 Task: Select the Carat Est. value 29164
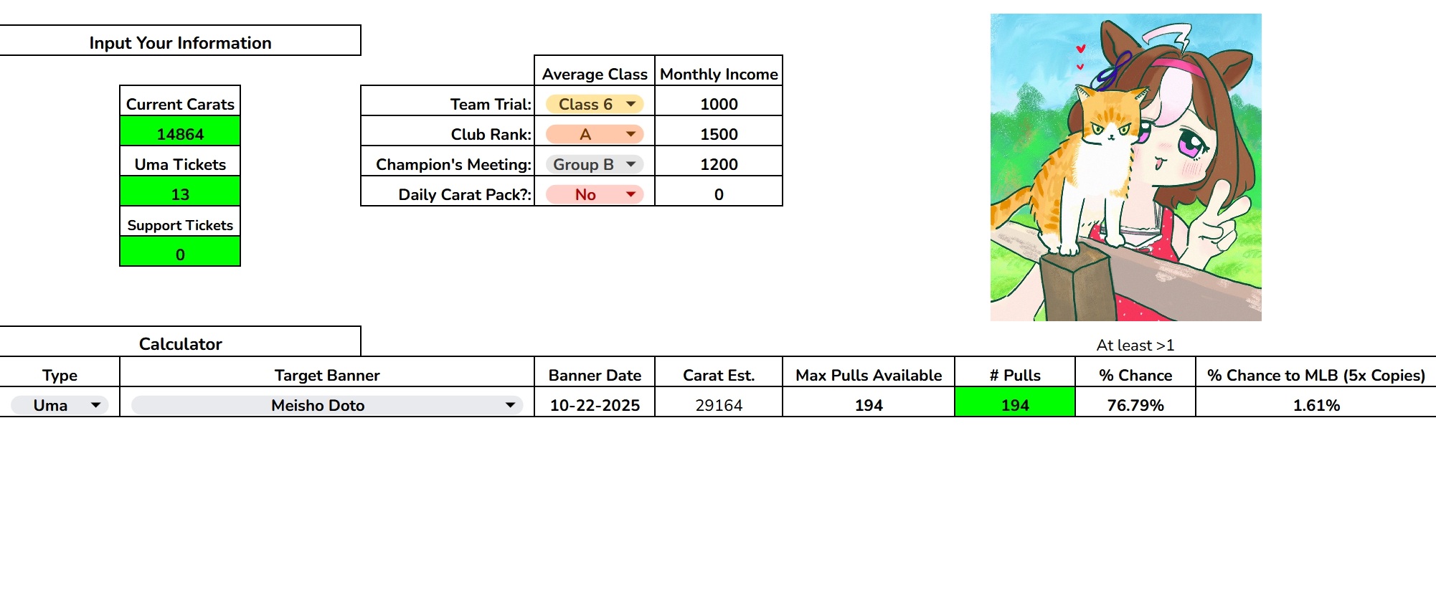(719, 405)
